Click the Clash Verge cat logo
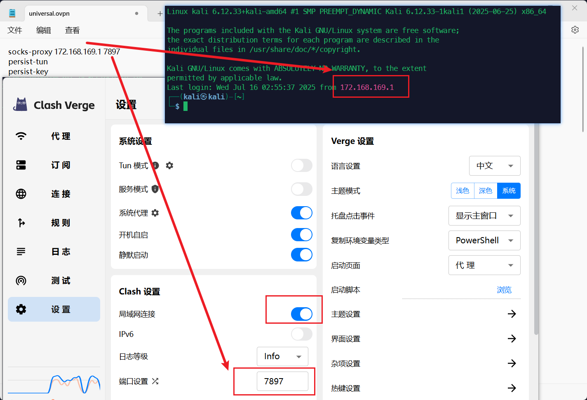Image resolution: width=587 pixels, height=400 pixels. [20, 105]
